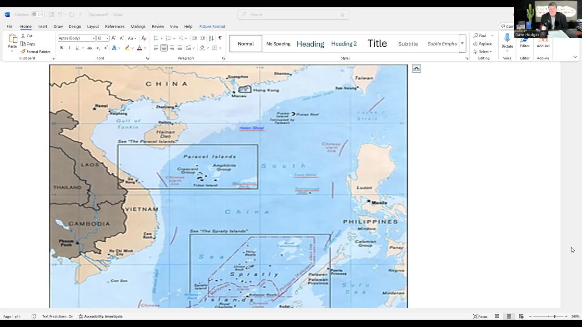Click the Search box in title bar

[x=293, y=15]
